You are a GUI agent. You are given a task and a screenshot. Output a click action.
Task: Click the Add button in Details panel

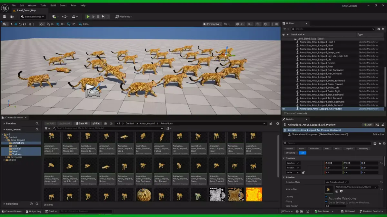pos(367,125)
